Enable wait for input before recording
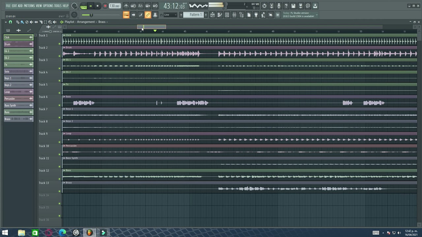This screenshot has width=422, height=237. pyautogui.click(x=134, y=6)
